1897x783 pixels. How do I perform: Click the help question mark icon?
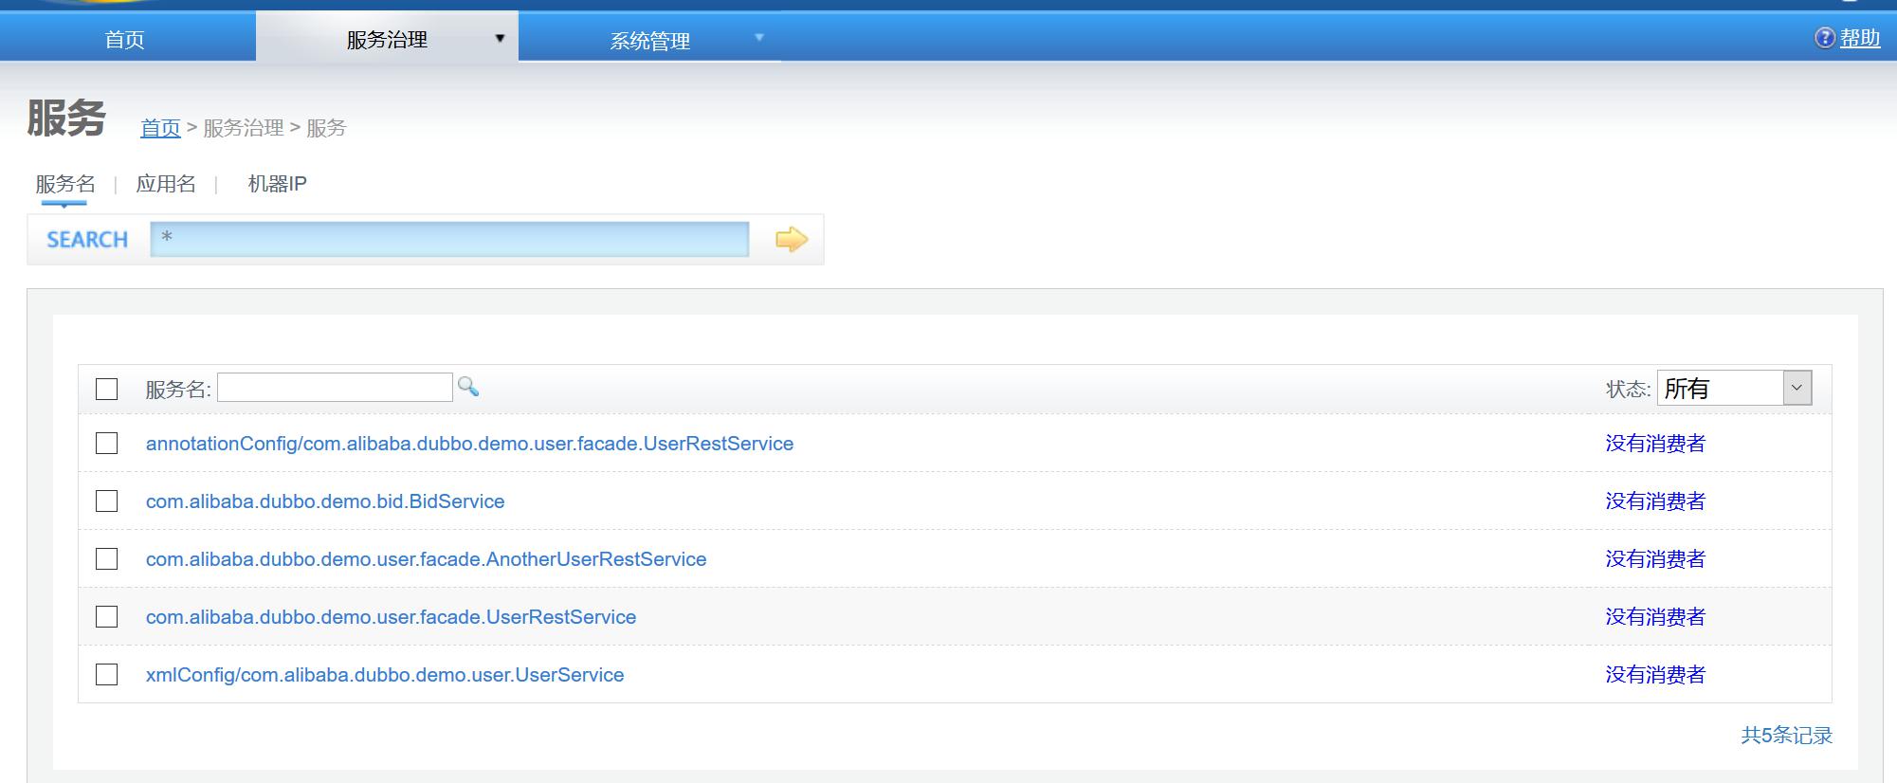point(1824,38)
